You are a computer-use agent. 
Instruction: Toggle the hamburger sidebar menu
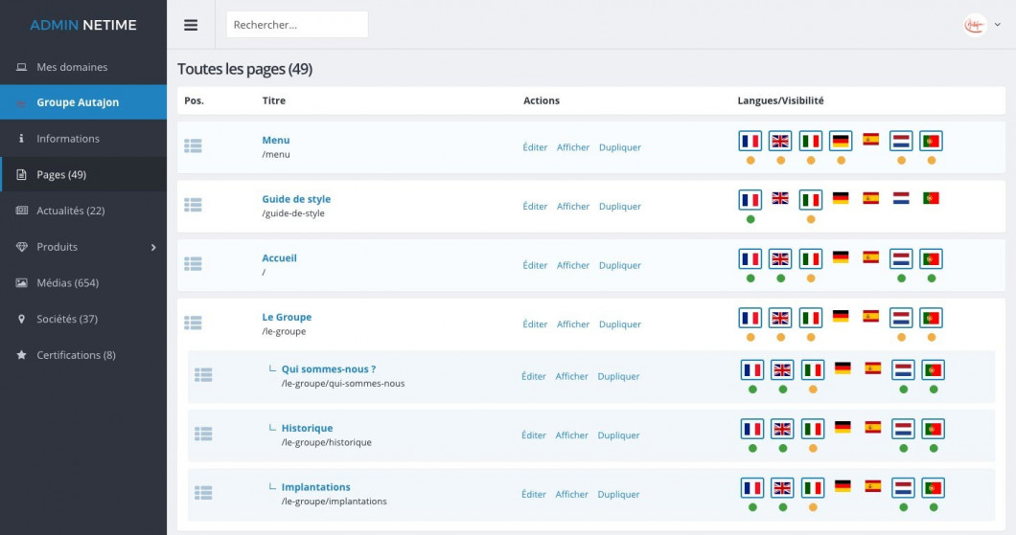coord(191,25)
